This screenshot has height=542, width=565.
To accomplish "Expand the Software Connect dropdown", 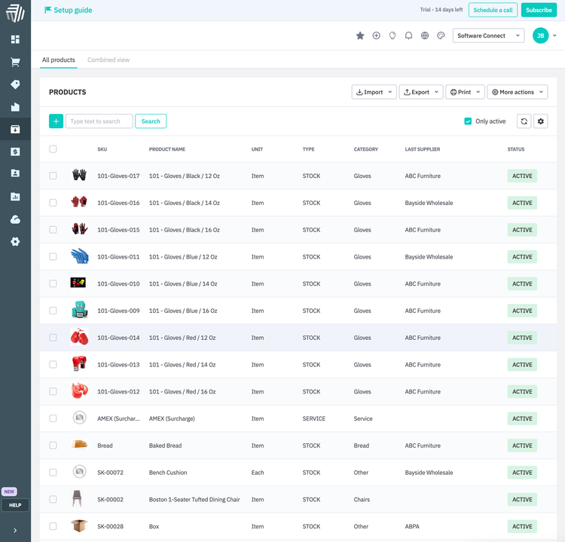I will tap(489, 35).
